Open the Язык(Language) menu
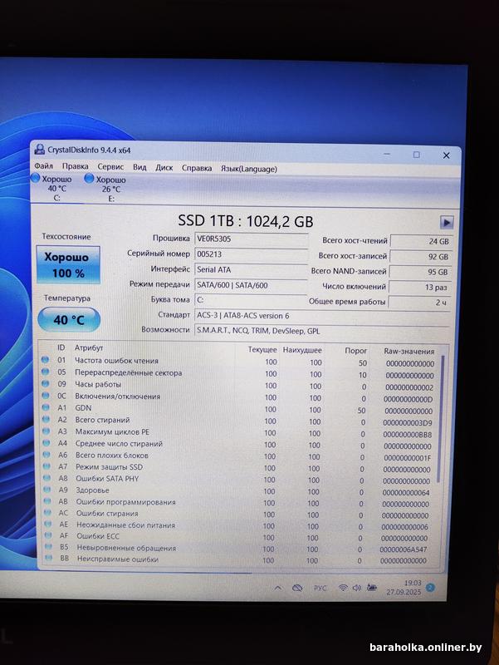499x665 pixels. [x=248, y=169]
